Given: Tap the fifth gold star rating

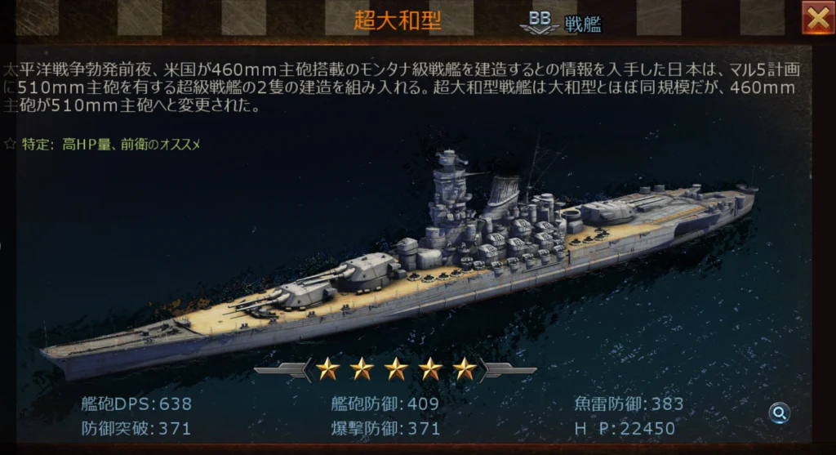Looking at the screenshot, I should 465,368.
